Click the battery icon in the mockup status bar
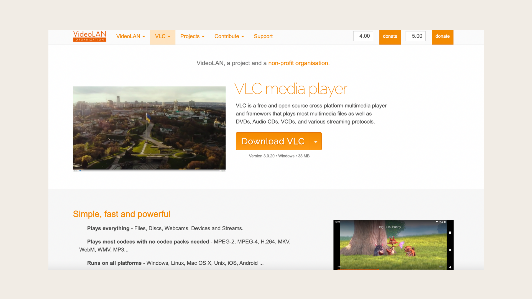The image size is (532, 299). 445,222
